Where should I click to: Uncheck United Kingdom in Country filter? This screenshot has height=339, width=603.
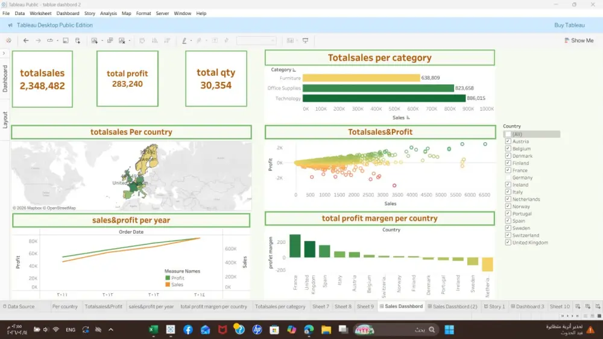[508, 243]
